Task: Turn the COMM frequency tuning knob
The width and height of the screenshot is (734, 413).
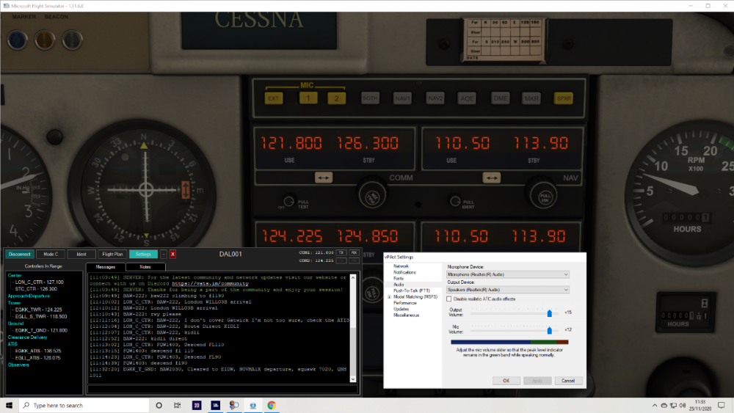Action: 372,196
